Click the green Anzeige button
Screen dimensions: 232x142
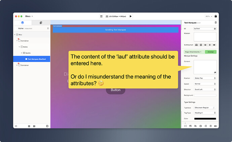tap(210, 52)
